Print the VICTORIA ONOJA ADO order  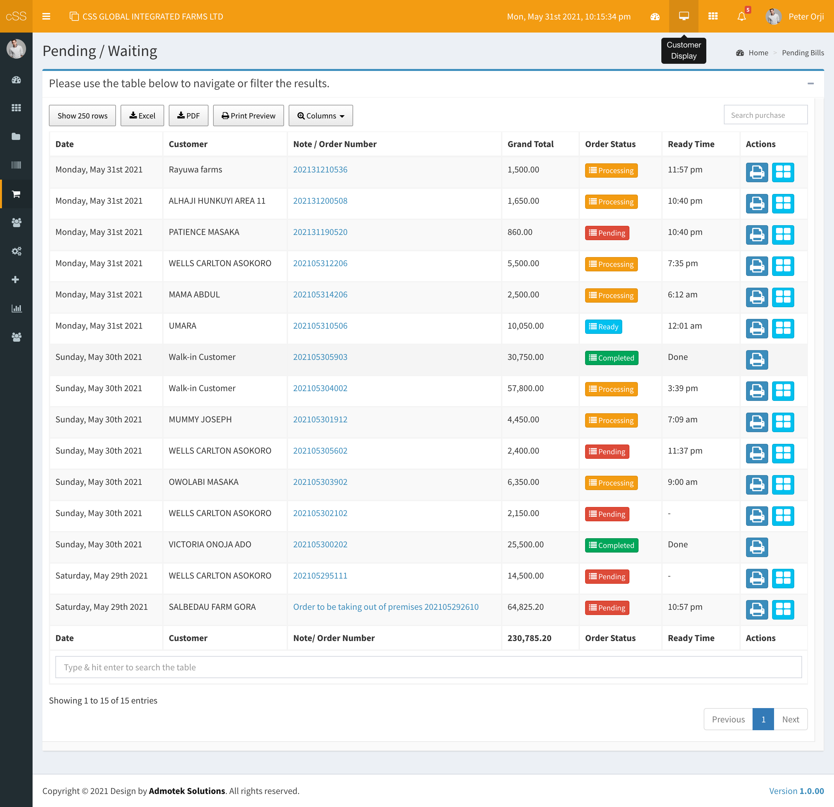[x=756, y=547]
